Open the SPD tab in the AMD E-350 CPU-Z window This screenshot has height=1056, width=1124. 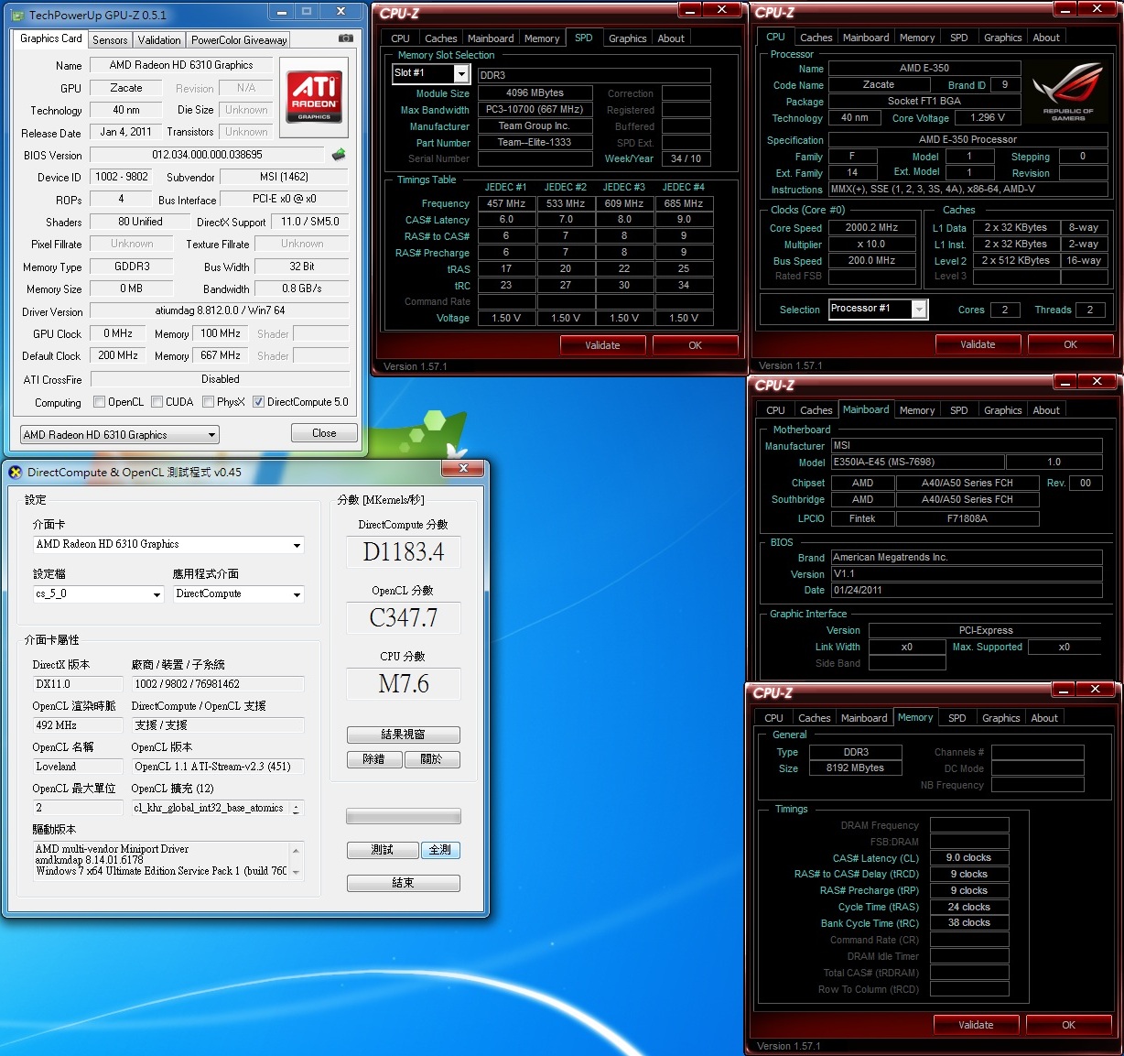coord(958,38)
